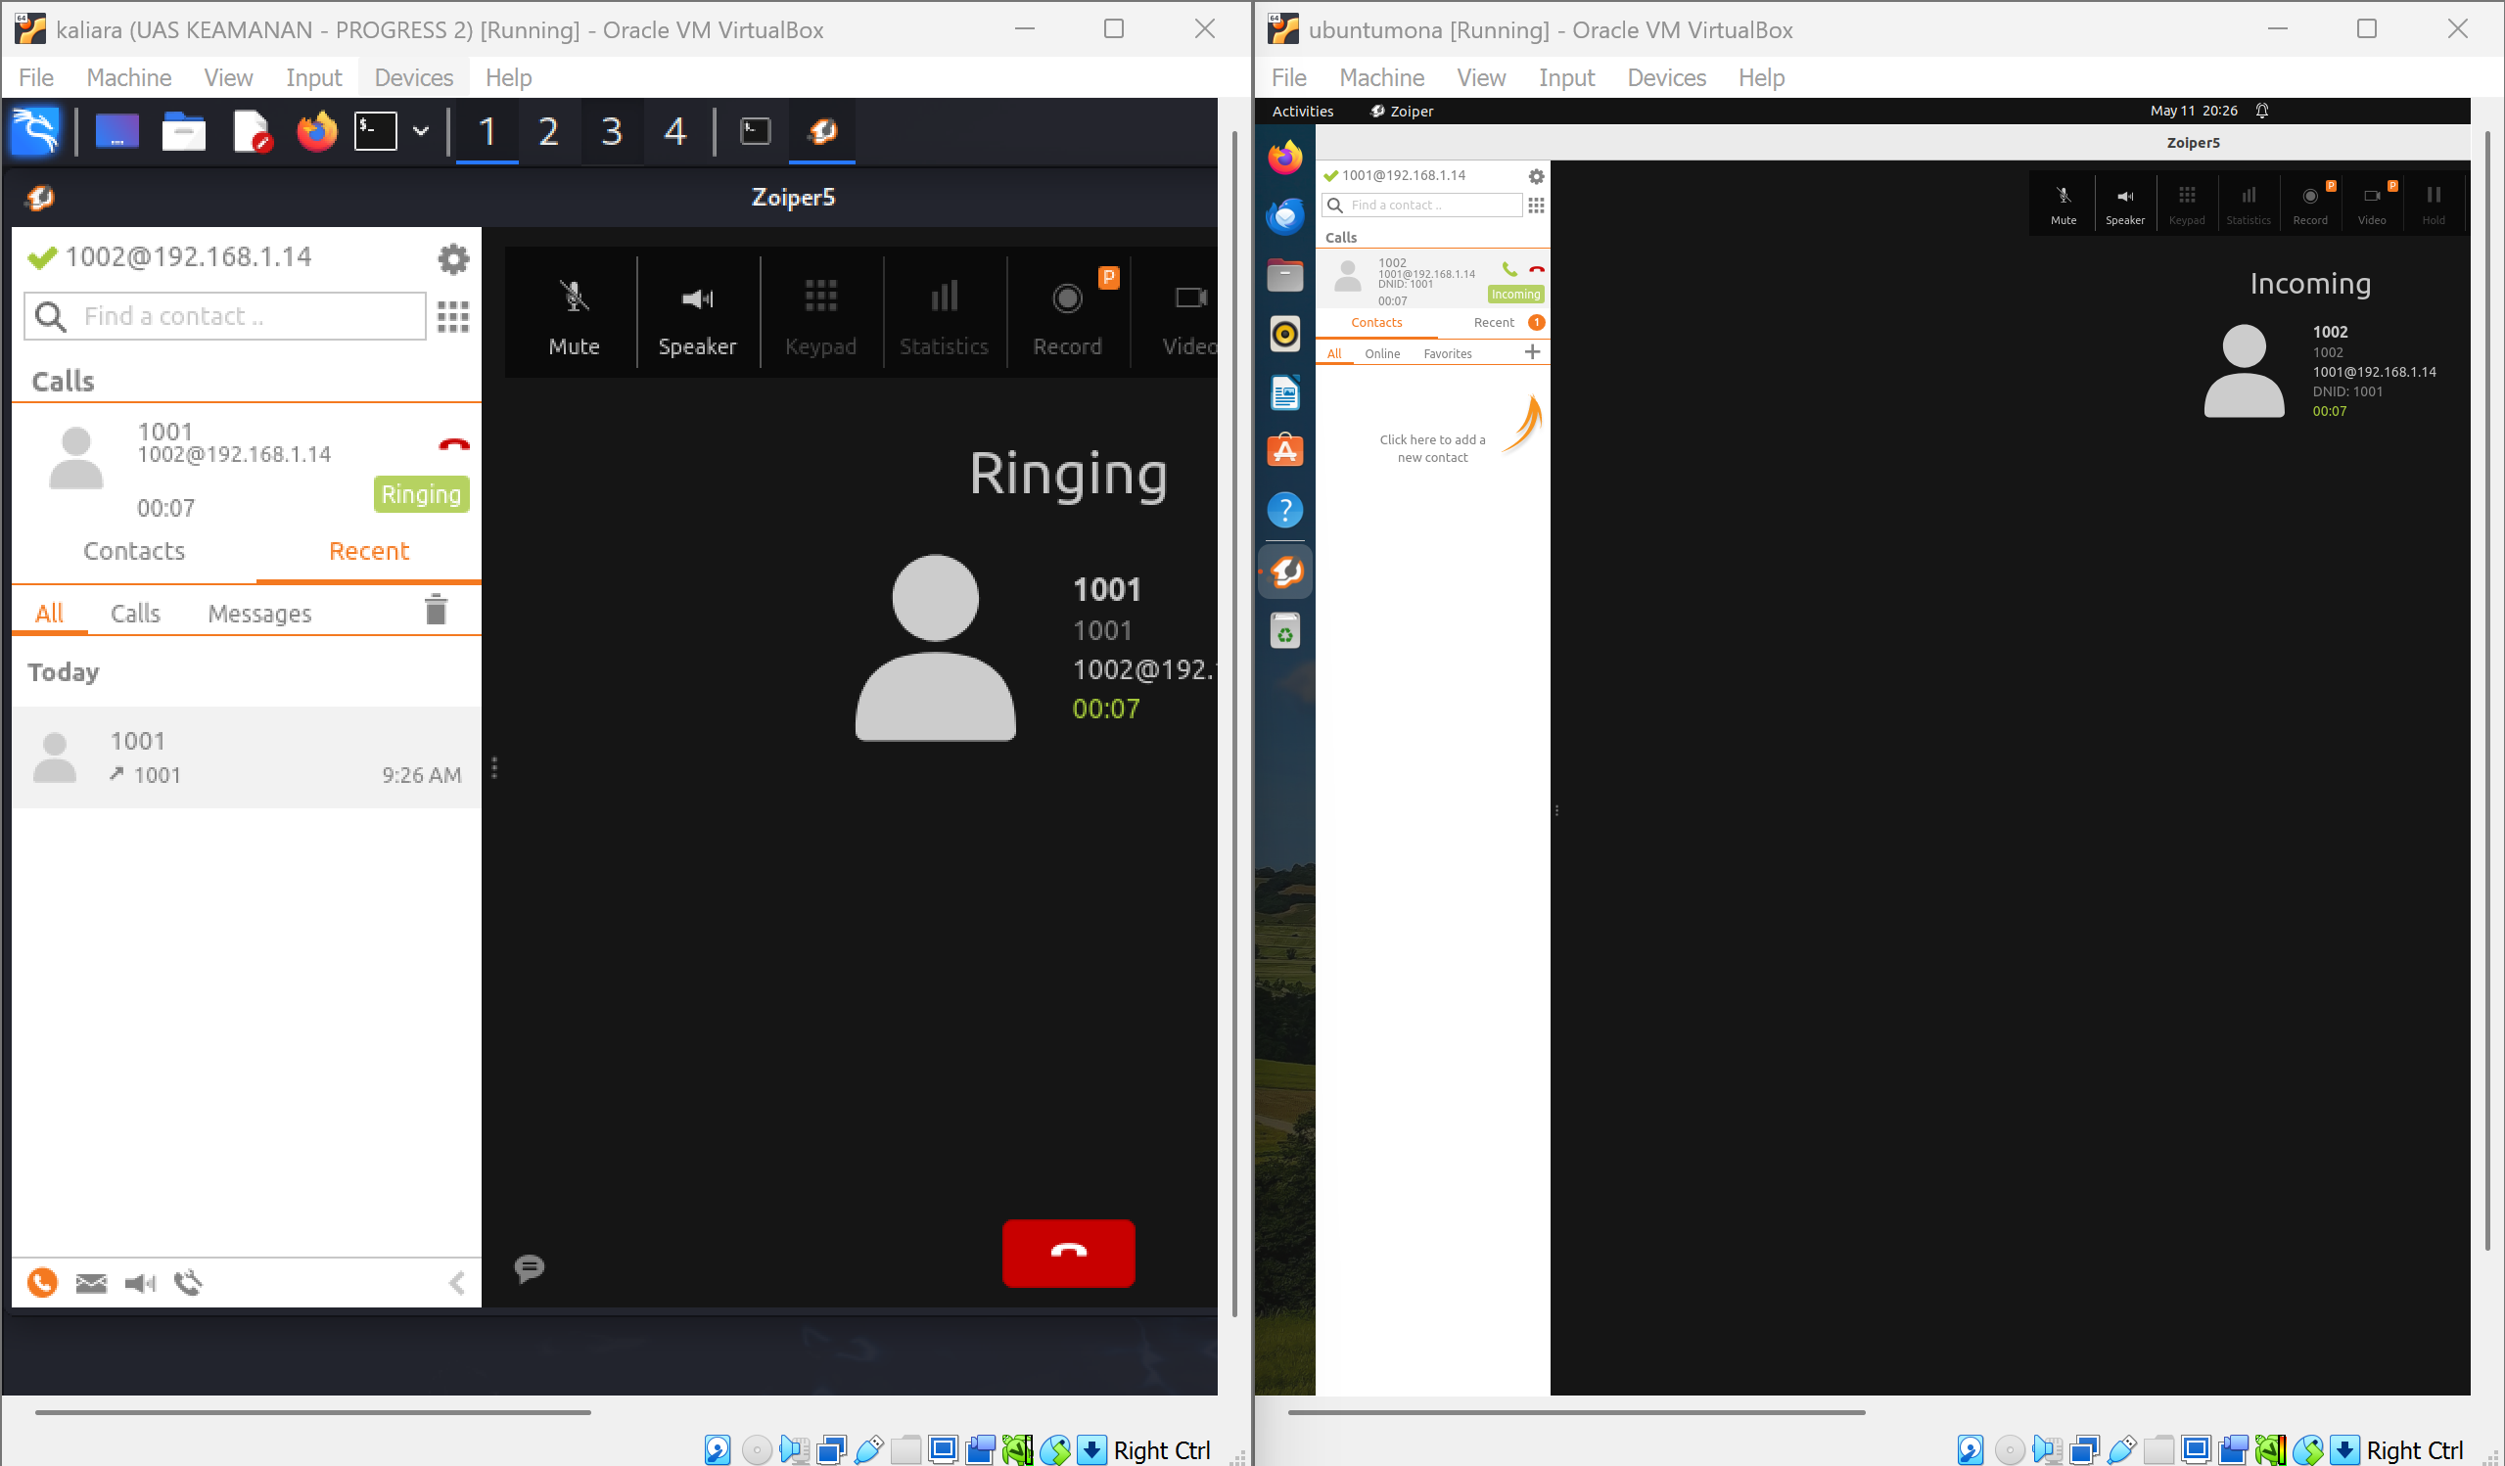Toggle Video in Ubuntu Zoiper toolbar
Screen dimensions: 2505x1466
click(x=2371, y=204)
